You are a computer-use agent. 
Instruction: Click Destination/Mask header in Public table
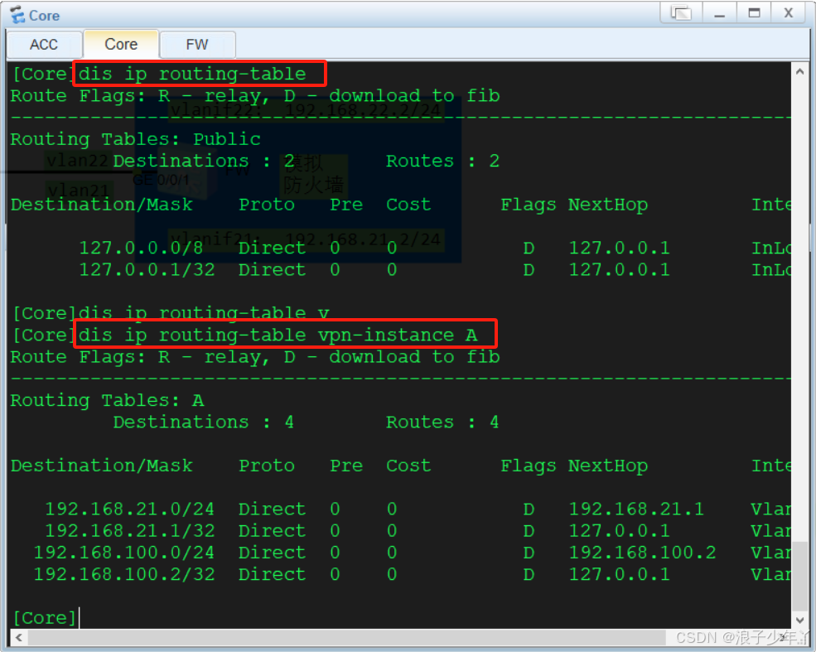coord(101,205)
